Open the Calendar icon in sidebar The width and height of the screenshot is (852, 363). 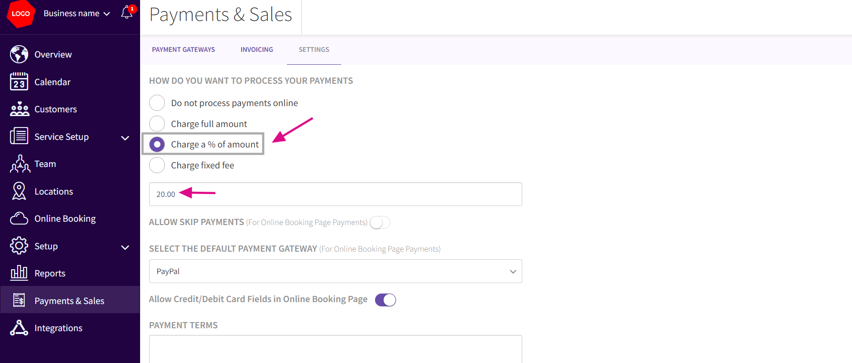(x=19, y=82)
